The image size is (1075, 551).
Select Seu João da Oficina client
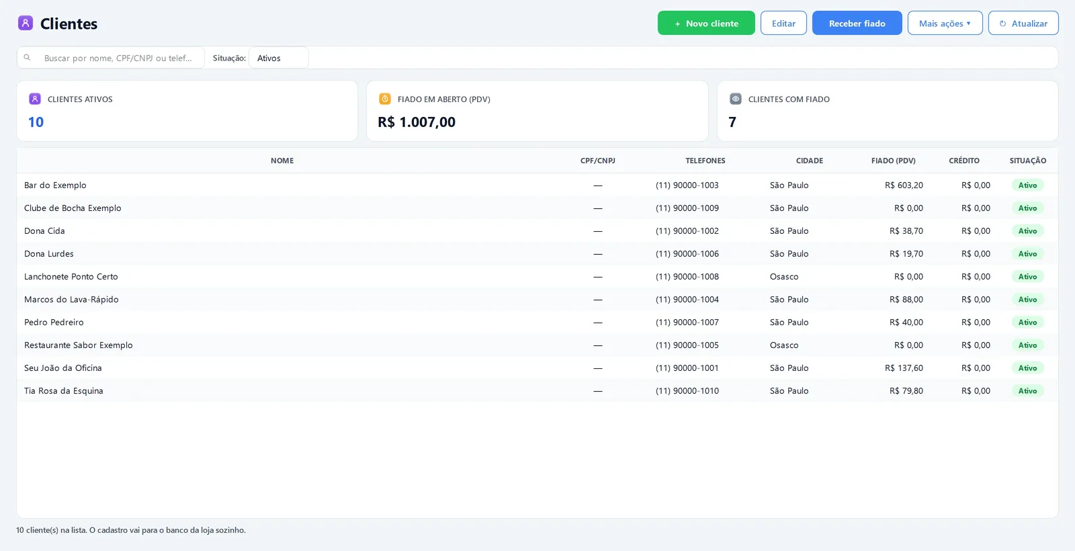(63, 368)
